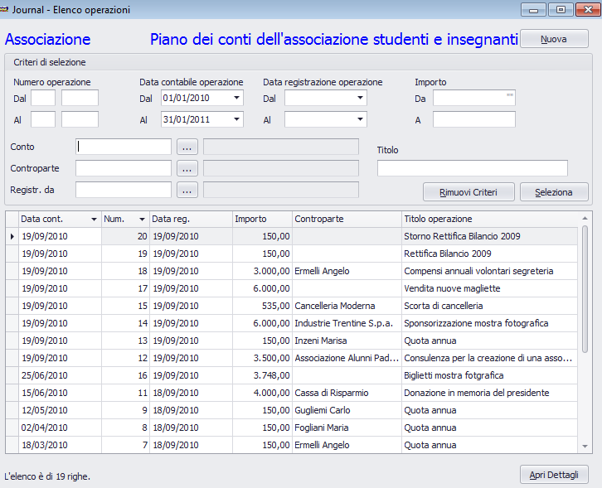This screenshot has width=602, height=488.
Task: Focus the Importo Da field
Action: (x=474, y=98)
